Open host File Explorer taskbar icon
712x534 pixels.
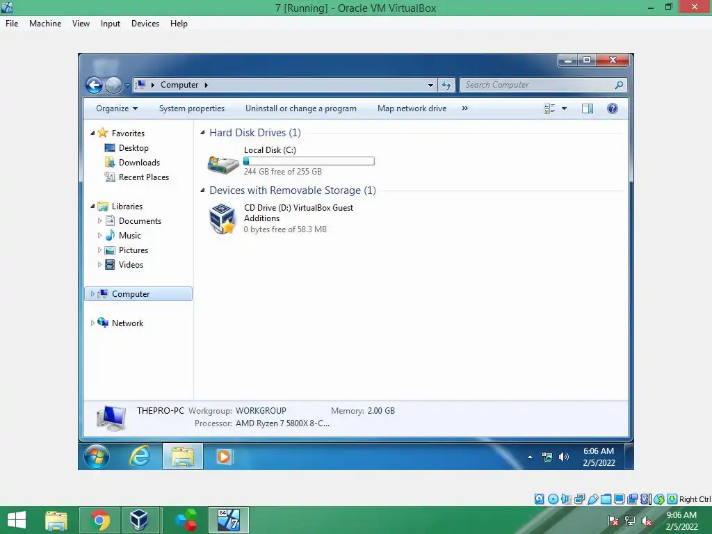(x=56, y=520)
